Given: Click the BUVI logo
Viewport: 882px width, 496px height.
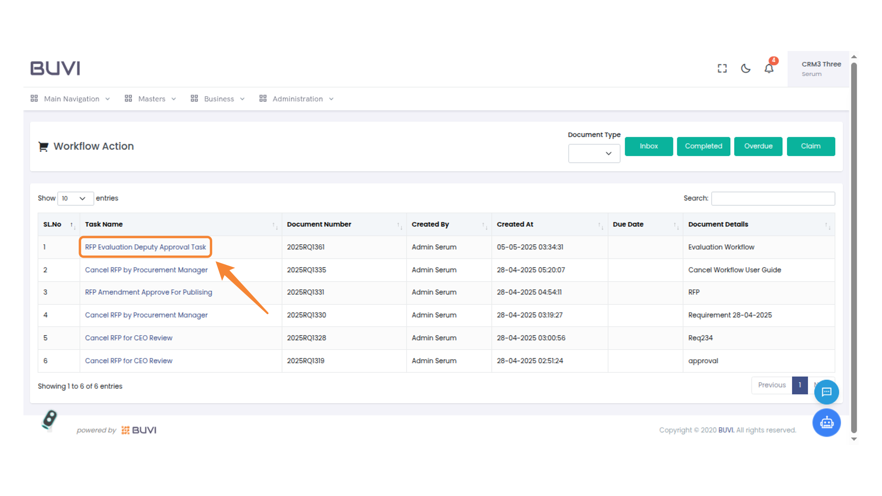Looking at the screenshot, I should point(55,68).
